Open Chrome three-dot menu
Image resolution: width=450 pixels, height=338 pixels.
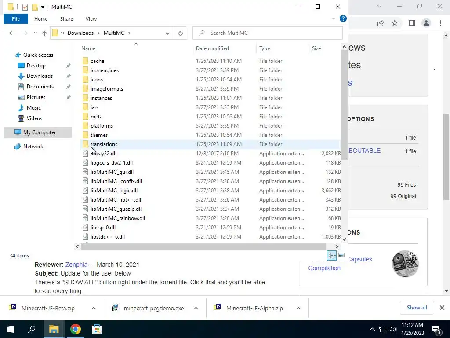tap(440, 23)
